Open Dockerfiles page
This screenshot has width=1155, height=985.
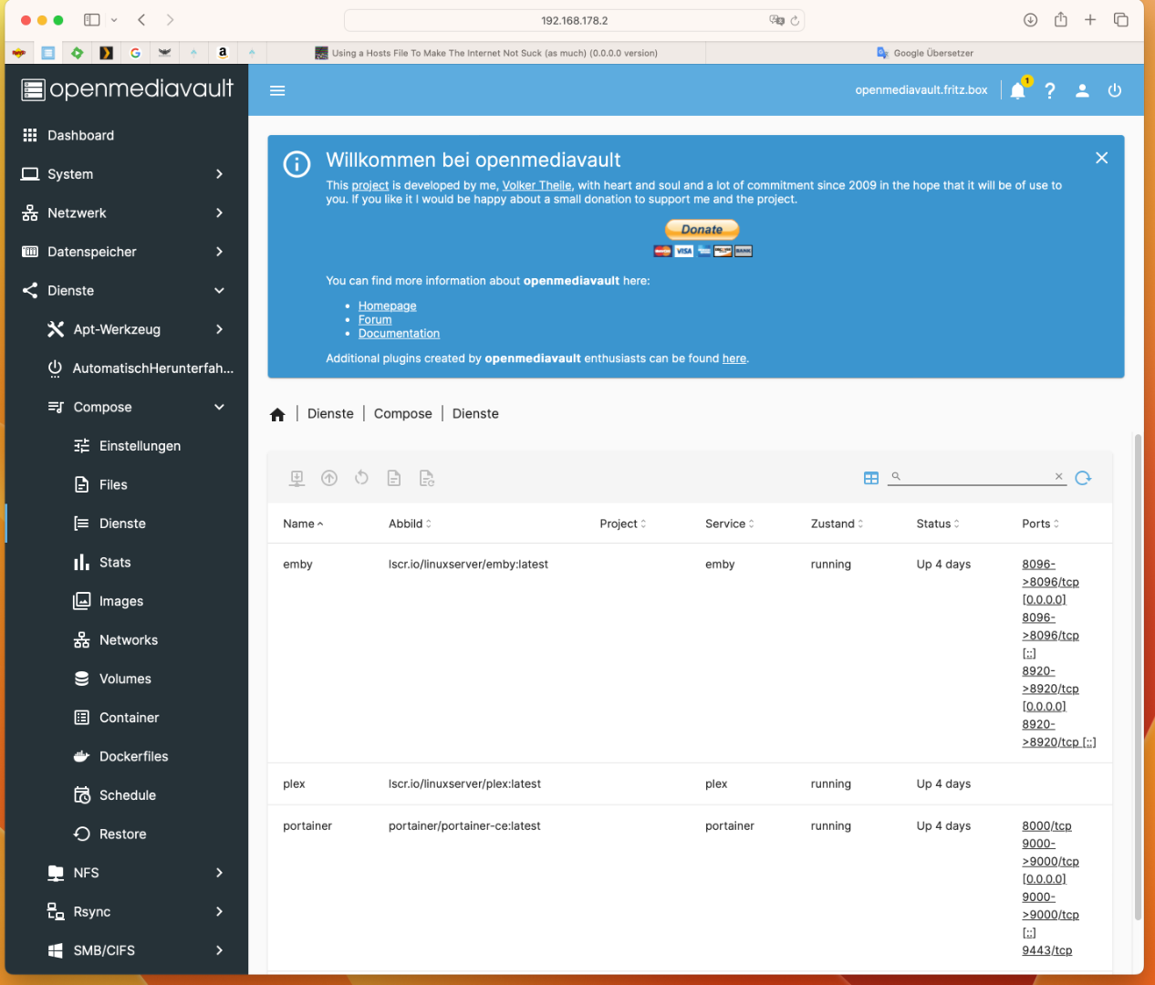point(127,756)
